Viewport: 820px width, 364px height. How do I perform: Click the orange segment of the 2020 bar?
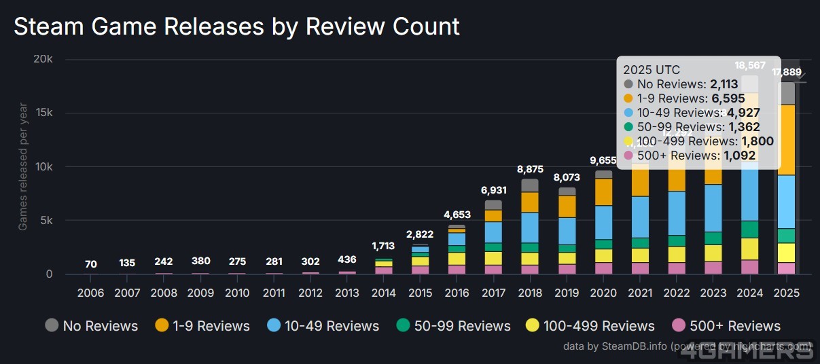(x=603, y=192)
